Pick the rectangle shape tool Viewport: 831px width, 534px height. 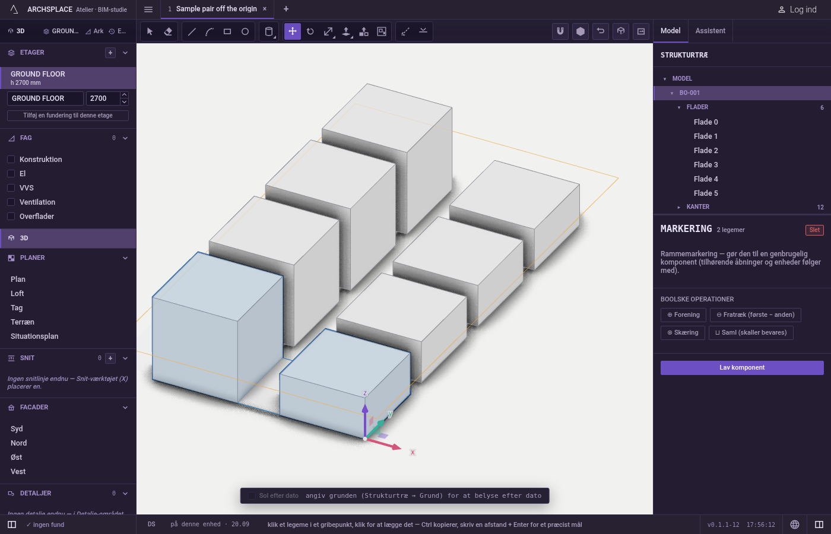coord(227,31)
